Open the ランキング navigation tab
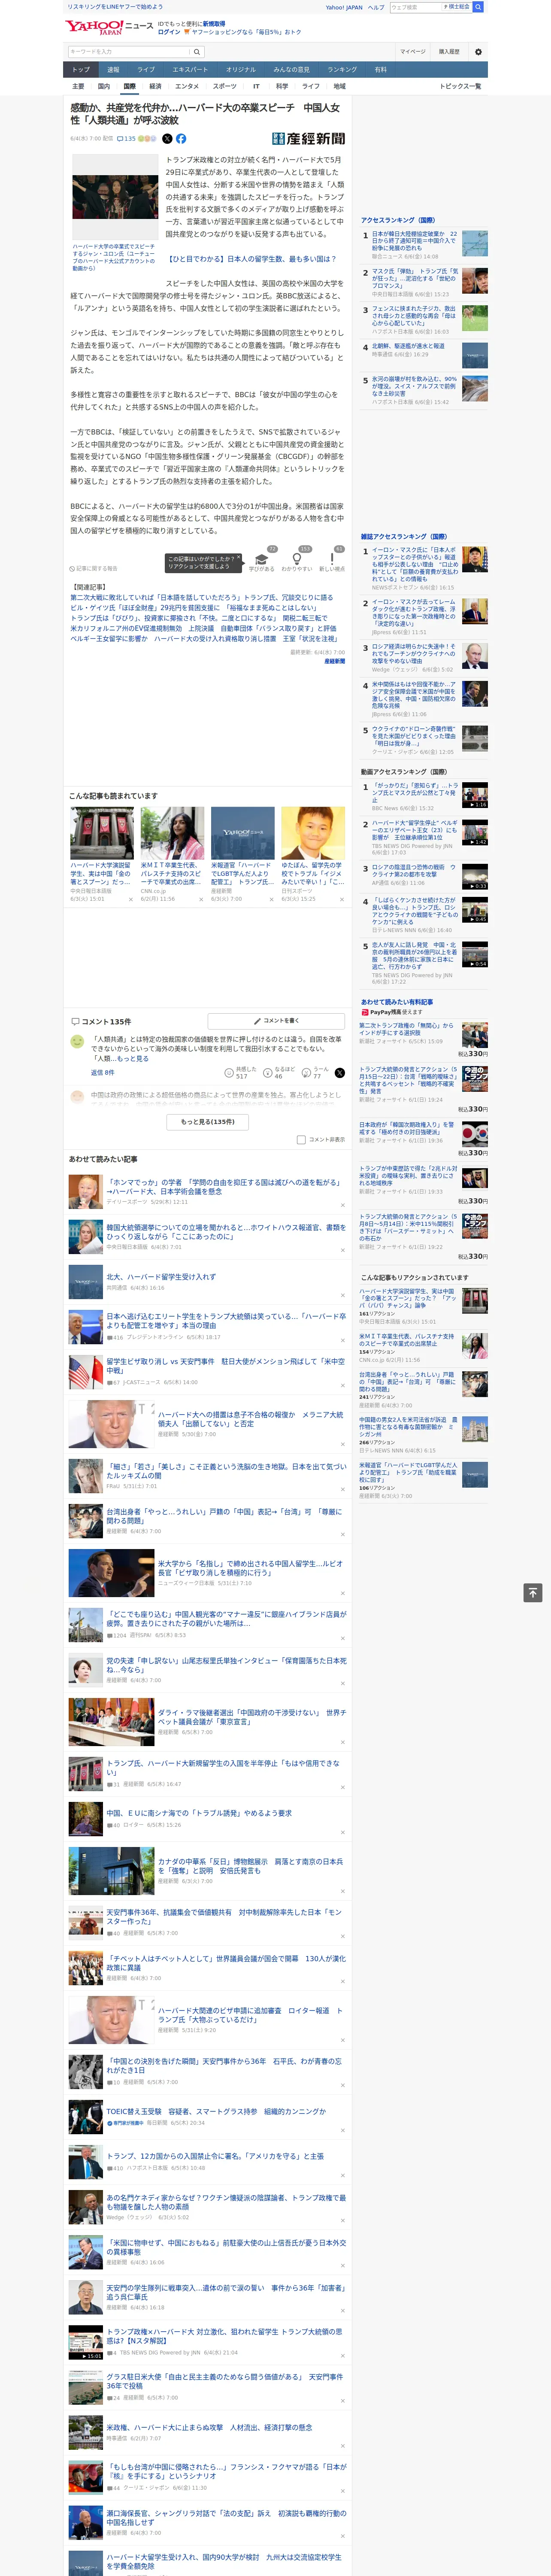This screenshot has height=2576, width=551. [x=342, y=70]
